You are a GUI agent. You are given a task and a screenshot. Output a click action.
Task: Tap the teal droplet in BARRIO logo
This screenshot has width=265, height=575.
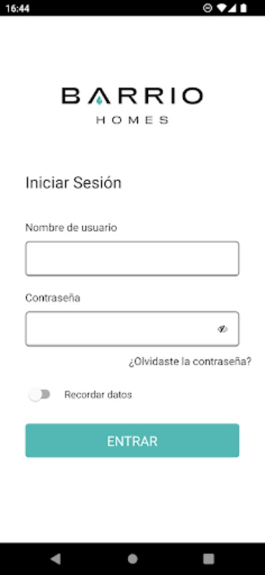pyautogui.click(x=99, y=101)
